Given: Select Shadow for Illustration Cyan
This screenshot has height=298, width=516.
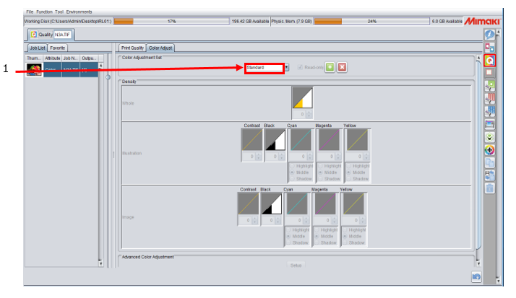Looking at the screenshot, I should pos(292,179).
